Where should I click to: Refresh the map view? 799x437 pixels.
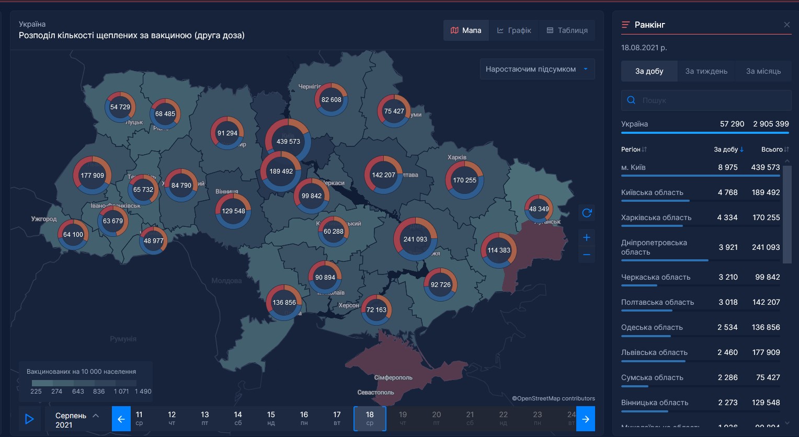[x=586, y=213]
